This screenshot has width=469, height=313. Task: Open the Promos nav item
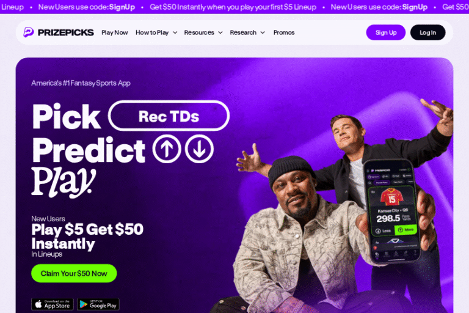284,32
